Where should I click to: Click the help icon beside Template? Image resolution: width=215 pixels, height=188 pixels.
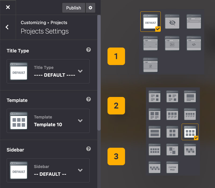(88, 99)
